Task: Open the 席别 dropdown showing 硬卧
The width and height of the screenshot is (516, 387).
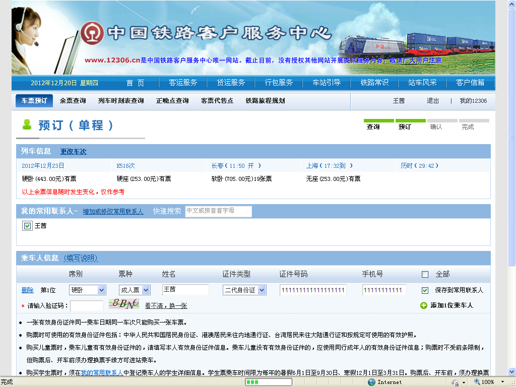Action: 88,290
